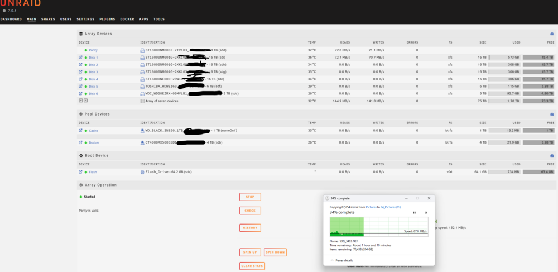This screenshot has width=558, height=272.
Task: Open the browse icon beside Disk 3
Action: pyautogui.click(x=80, y=72)
